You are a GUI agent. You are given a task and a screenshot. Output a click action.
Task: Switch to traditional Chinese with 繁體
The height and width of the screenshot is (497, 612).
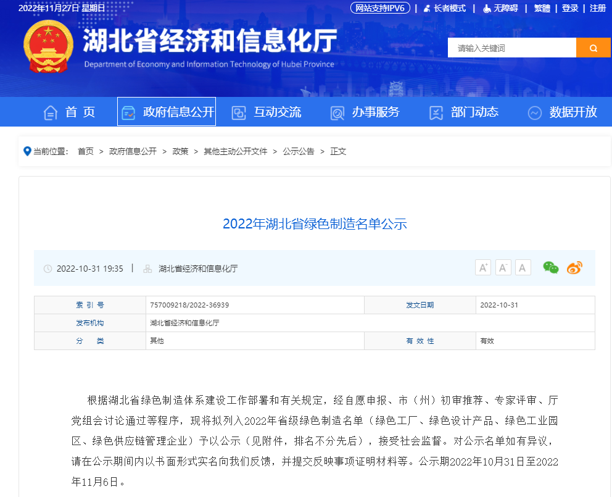(542, 8)
